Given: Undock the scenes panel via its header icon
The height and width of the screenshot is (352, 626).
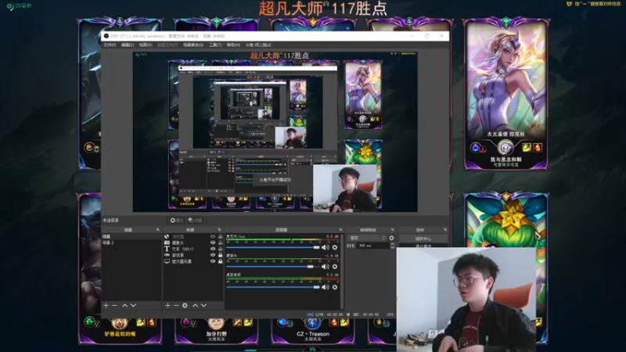Looking at the screenshot, I should [x=158, y=230].
